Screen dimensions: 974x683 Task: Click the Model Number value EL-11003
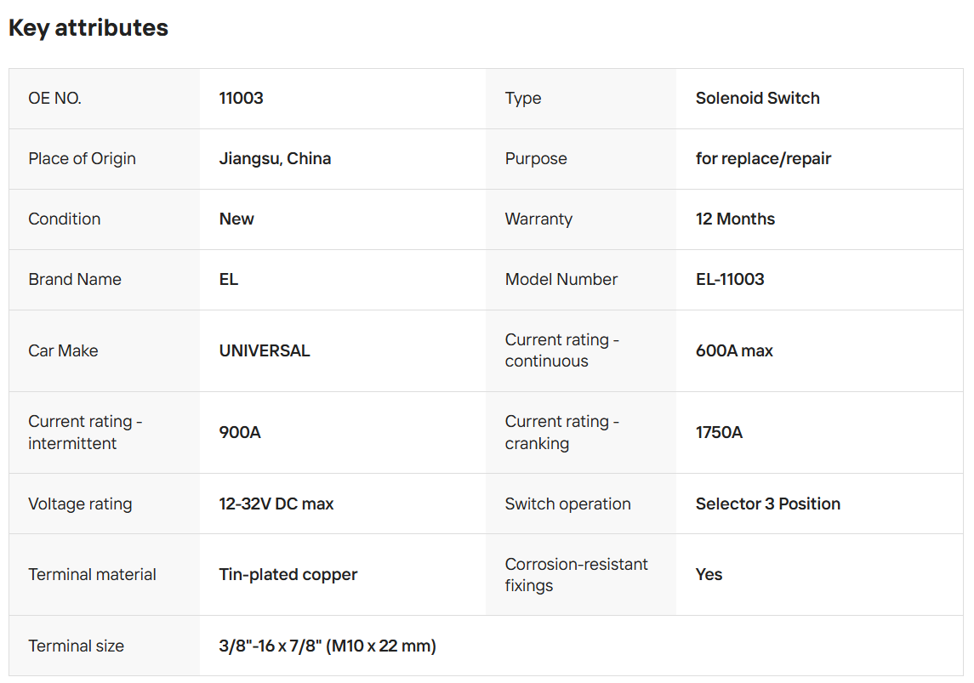pyautogui.click(x=730, y=279)
